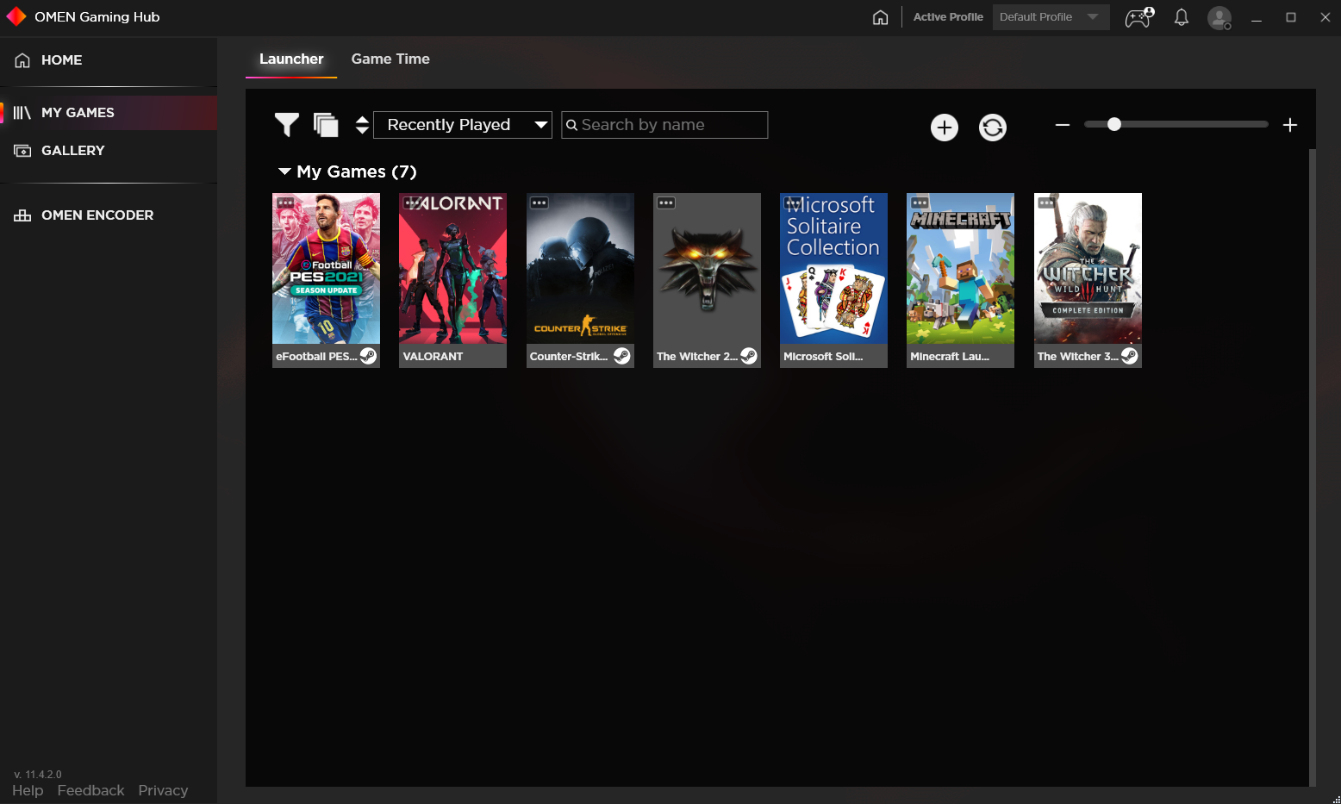
Task: Open options menu on eFootball PES tile
Action: [x=285, y=203]
